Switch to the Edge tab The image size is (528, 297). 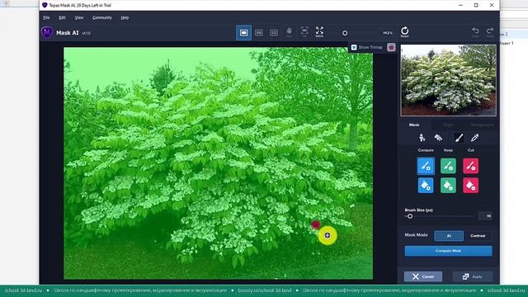(448, 125)
